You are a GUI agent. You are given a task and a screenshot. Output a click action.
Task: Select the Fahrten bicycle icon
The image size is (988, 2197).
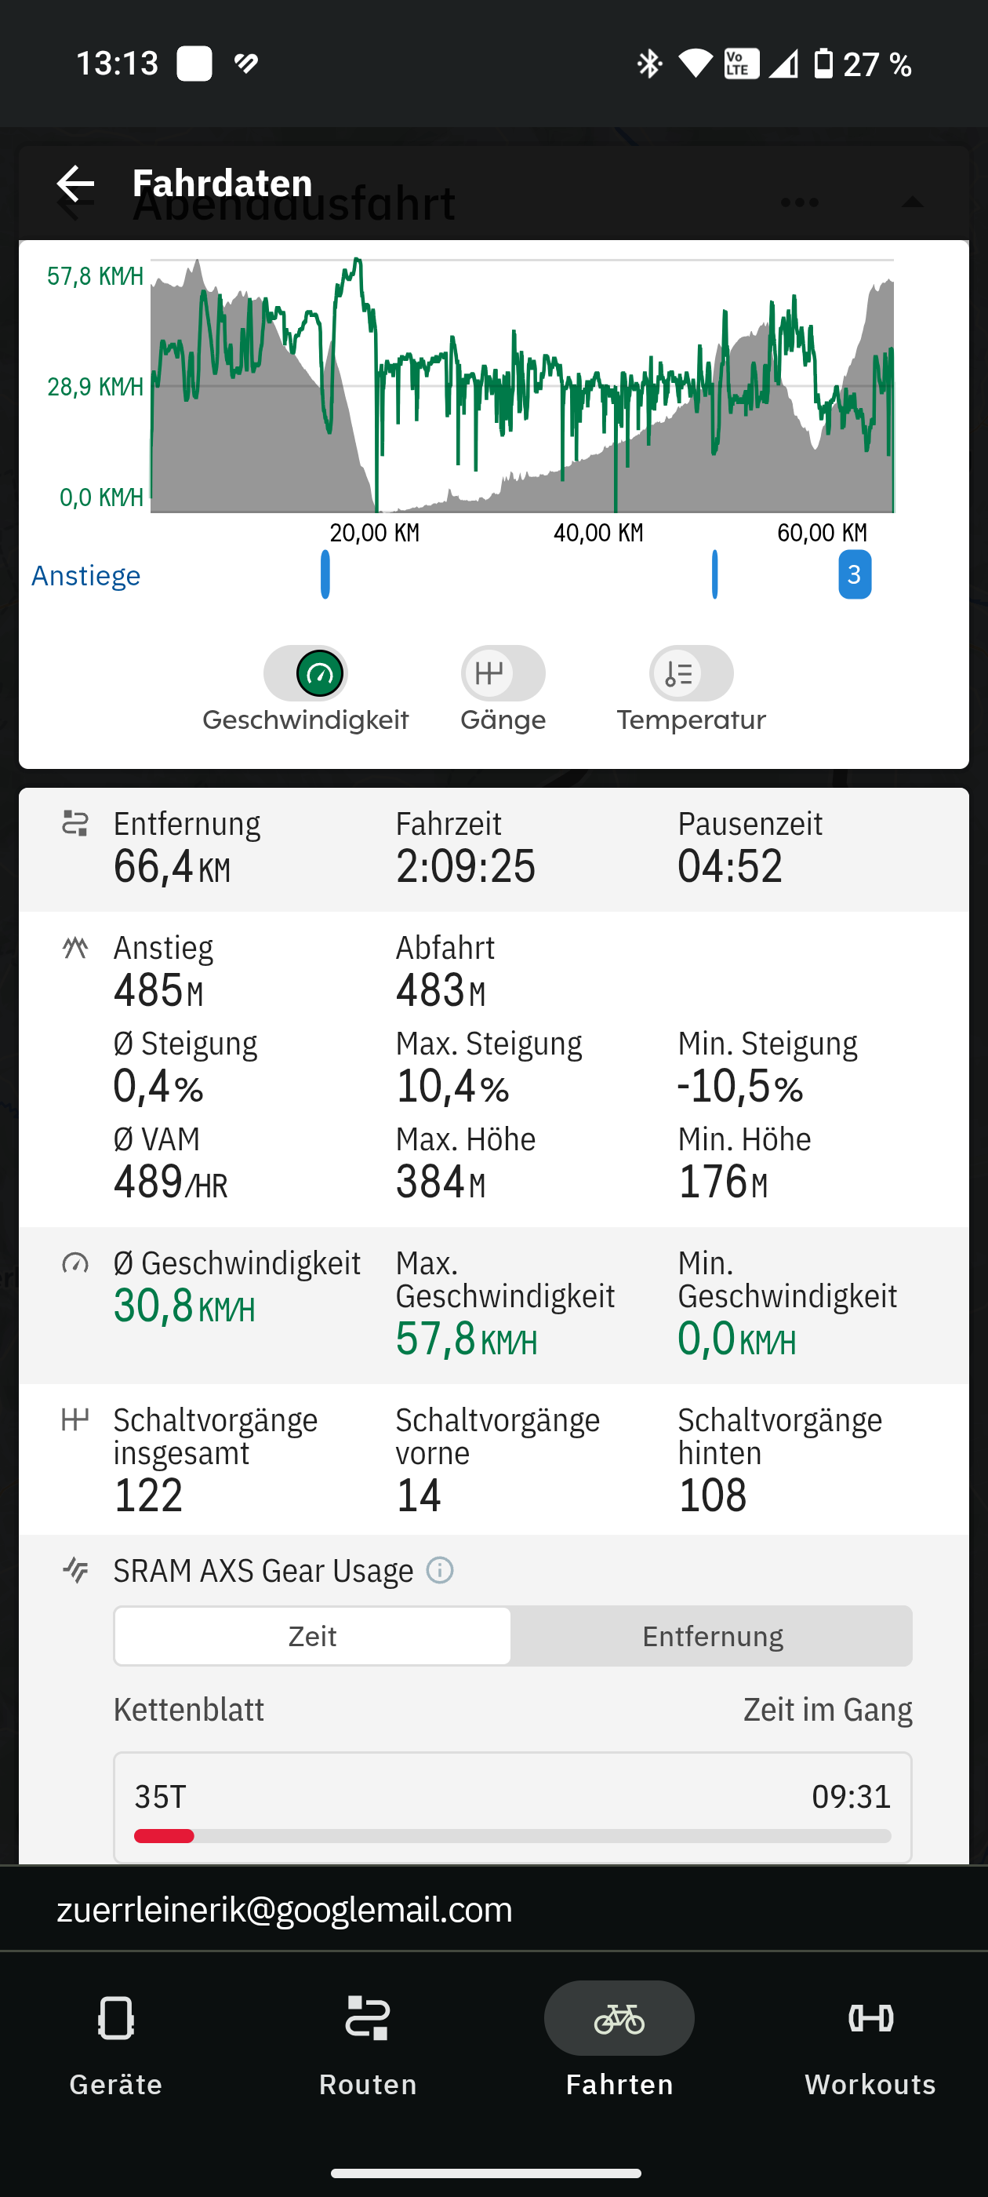tap(619, 2018)
